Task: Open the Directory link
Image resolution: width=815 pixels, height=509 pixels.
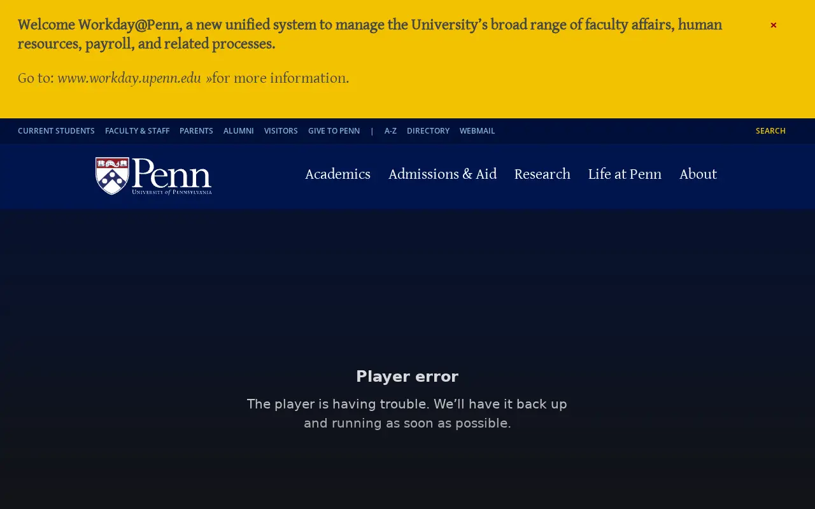Action: click(x=428, y=131)
